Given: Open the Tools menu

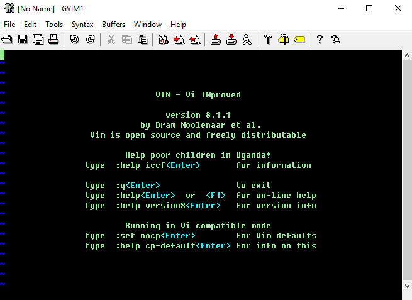Looking at the screenshot, I should 54,25.
